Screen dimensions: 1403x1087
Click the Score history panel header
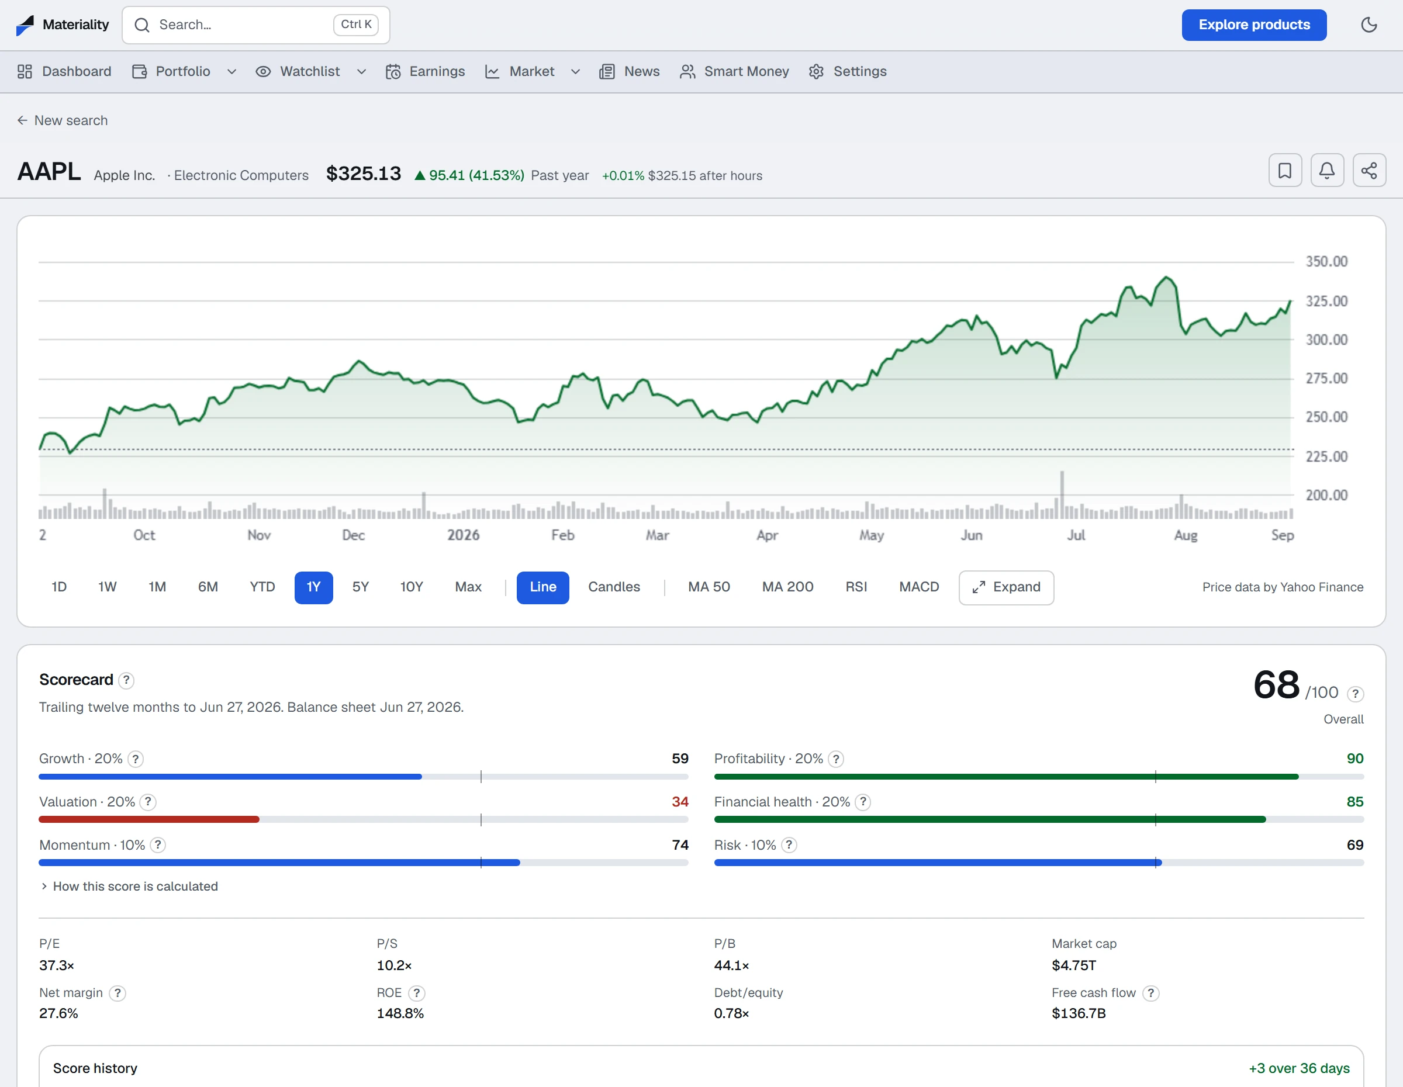pyautogui.click(x=701, y=1068)
